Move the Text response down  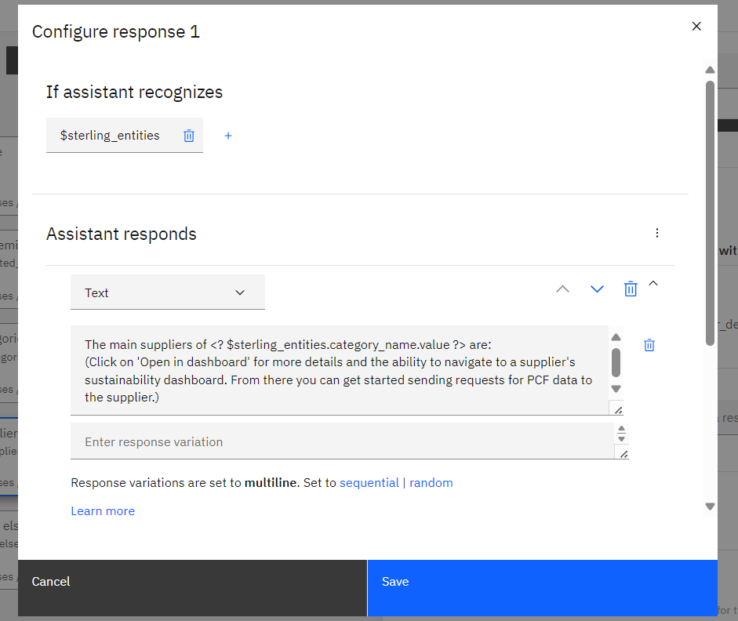pyautogui.click(x=597, y=289)
